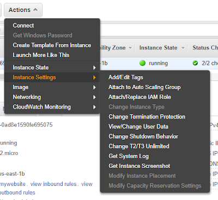The height and width of the screenshot is (200, 218).
Task: Expand the Networking submenu arrow
Action: point(94,97)
